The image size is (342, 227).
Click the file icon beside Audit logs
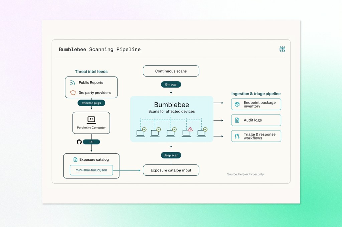click(x=237, y=120)
